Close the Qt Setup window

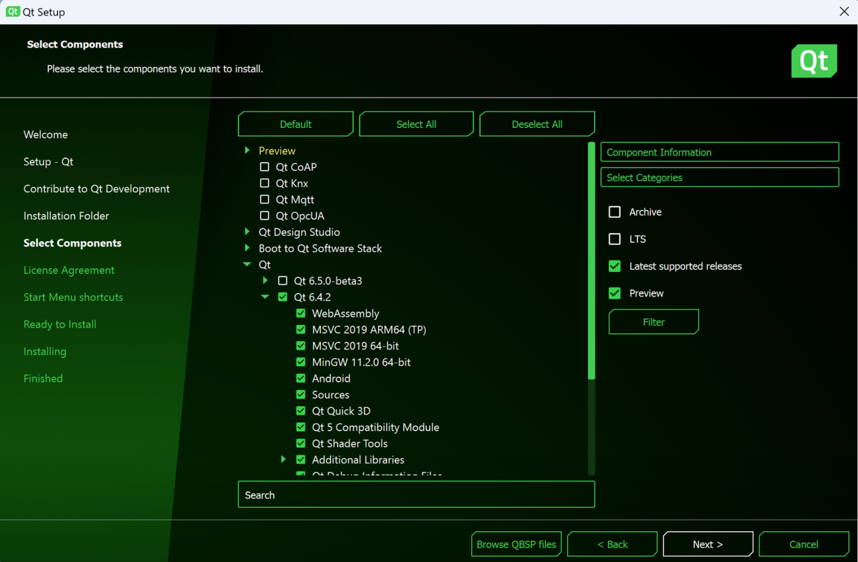[x=844, y=11]
